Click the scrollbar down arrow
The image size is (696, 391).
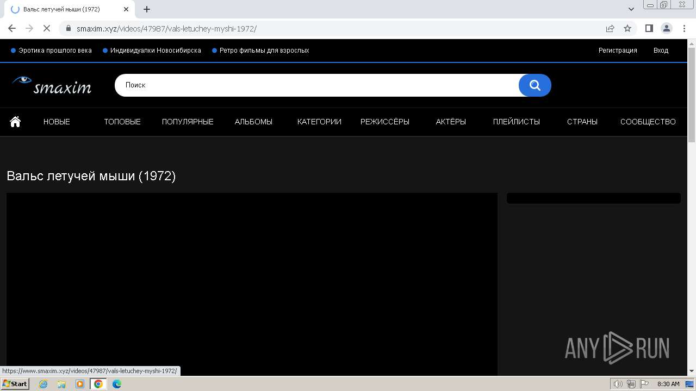692,371
